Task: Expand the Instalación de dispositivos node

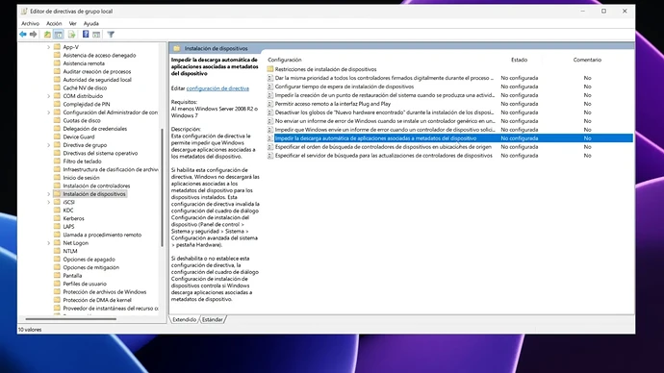Action: tap(48, 194)
